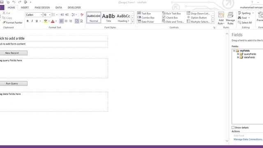This screenshot has width=263, height=148.
Task: Click the Copy icon
Action: (x=4, y=18)
